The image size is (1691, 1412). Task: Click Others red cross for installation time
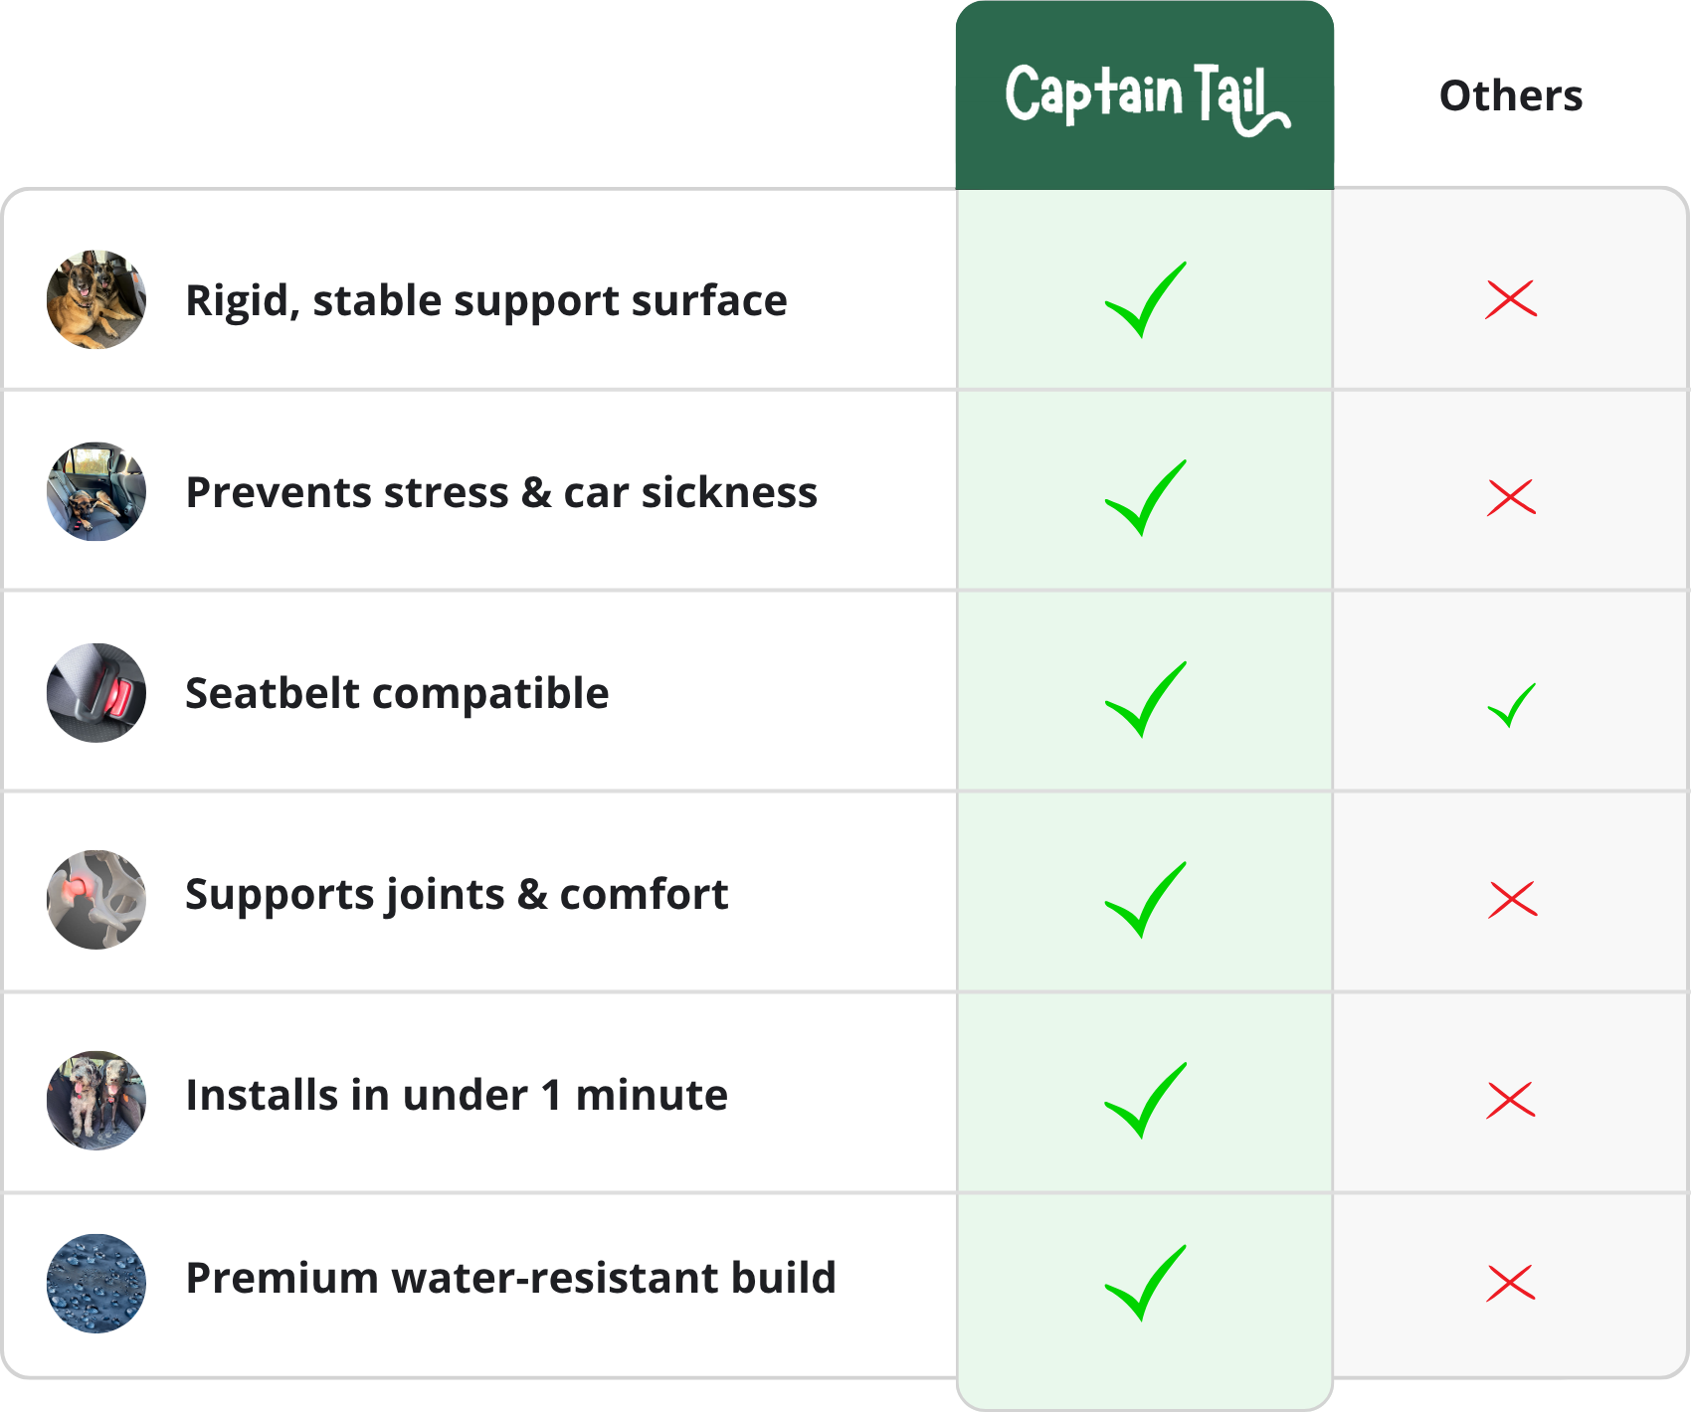[x=1511, y=1100]
